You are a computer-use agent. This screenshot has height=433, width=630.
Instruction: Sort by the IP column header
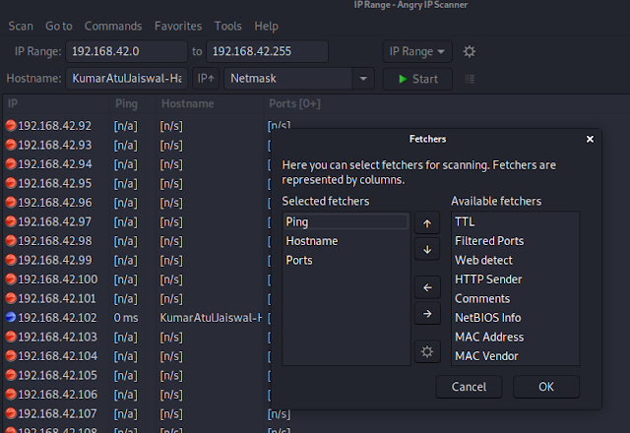56,103
